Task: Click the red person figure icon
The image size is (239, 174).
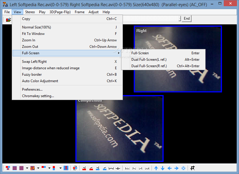Action: (x=66, y=168)
